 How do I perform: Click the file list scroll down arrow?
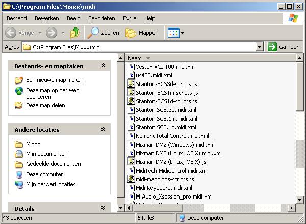click(x=299, y=200)
